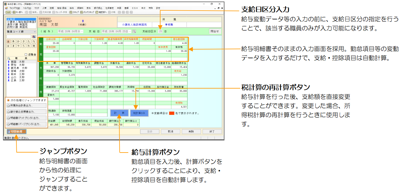The height and width of the screenshot is (195, 404).
Task: Open the 職員コード順 sort dropdown
Action: (x=21, y=31)
